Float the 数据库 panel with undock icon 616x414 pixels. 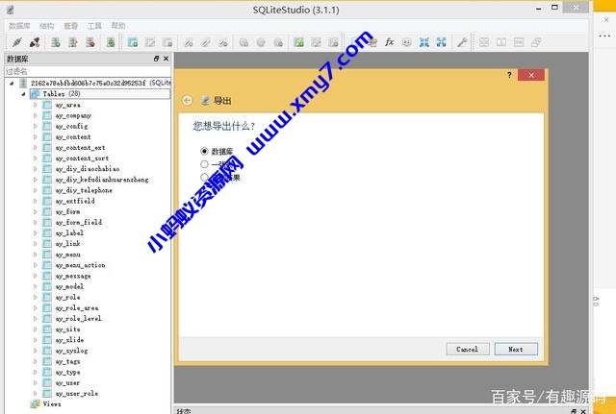tap(156, 59)
